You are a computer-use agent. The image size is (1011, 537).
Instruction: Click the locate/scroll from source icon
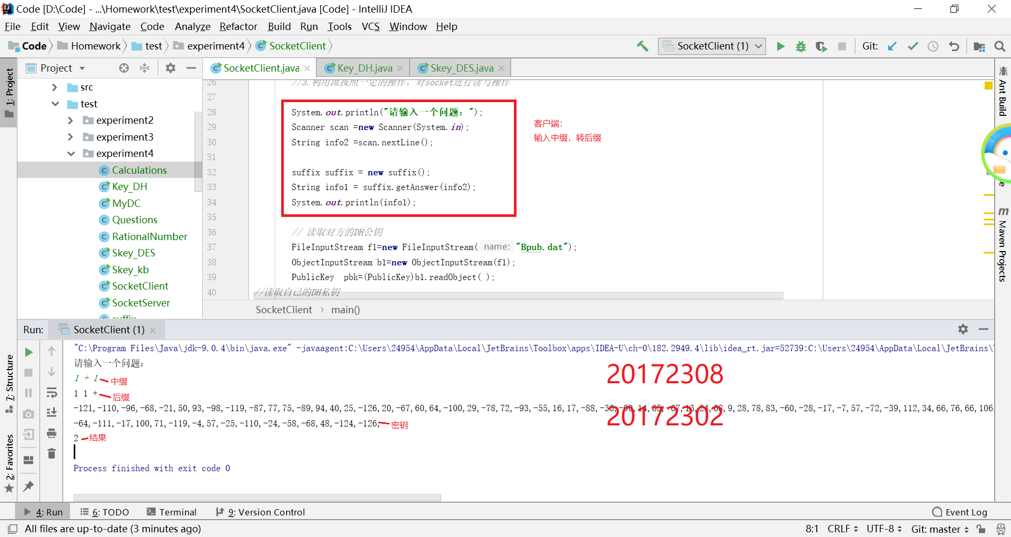(x=124, y=68)
